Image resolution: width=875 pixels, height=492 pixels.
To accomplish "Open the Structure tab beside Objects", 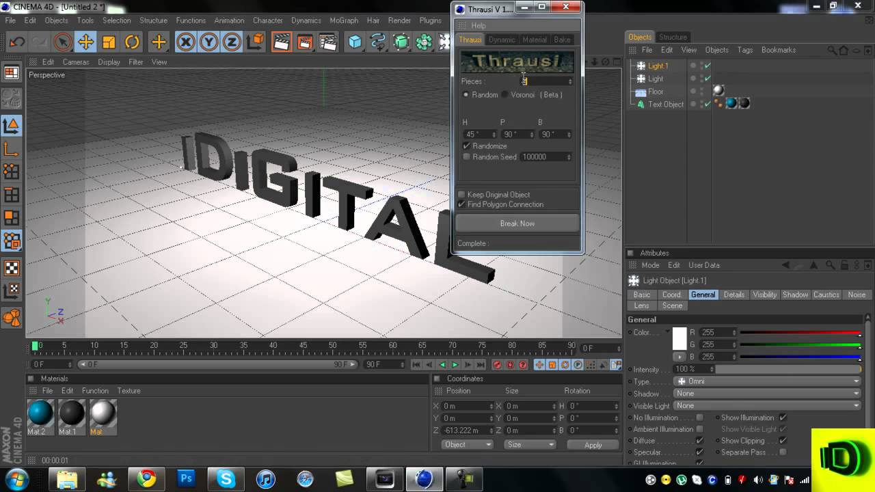I will (x=673, y=37).
